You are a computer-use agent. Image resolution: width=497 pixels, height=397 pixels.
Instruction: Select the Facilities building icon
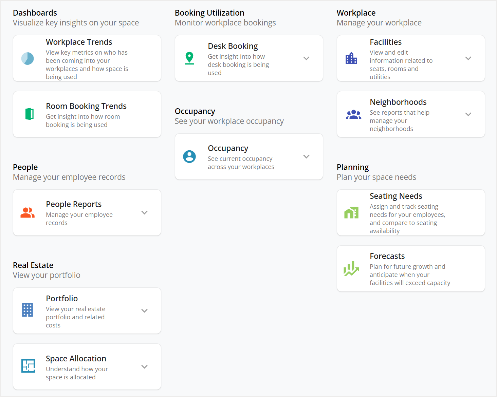click(351, 58)
